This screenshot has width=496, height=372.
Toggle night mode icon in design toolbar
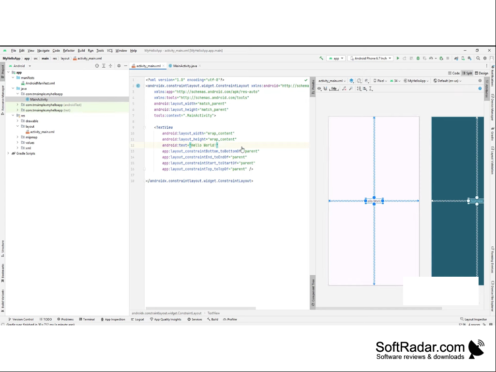(x=367, y=81)
